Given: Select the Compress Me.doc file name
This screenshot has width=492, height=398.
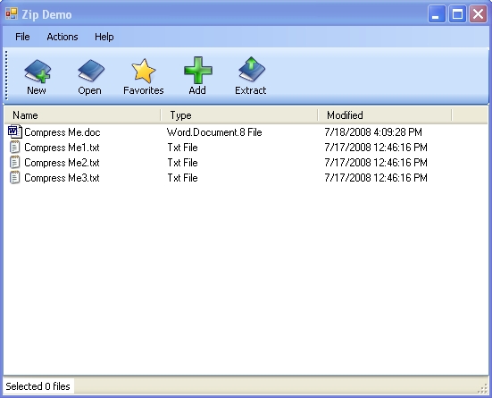Looking at the screenshot, I should 63,132.
